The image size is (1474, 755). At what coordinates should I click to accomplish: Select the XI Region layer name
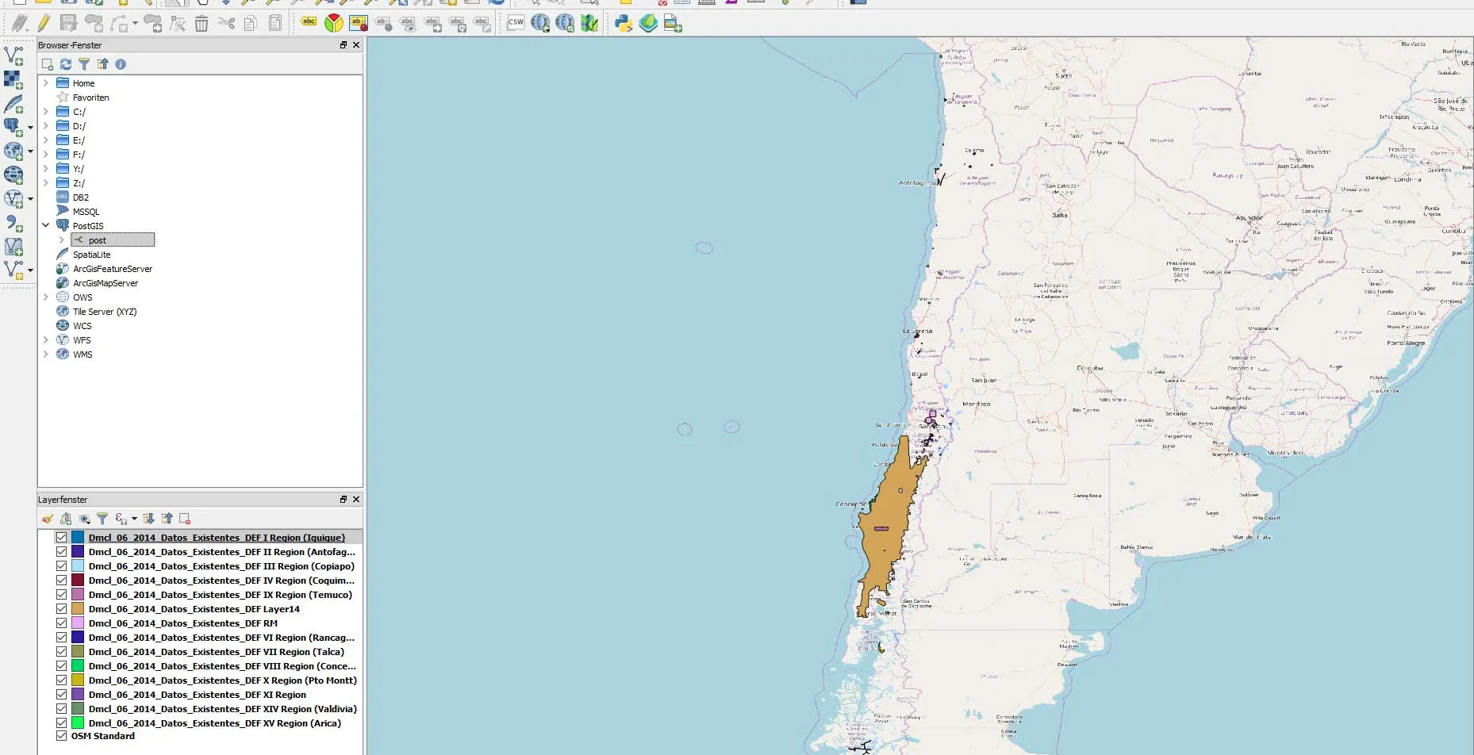coord(198,695)
